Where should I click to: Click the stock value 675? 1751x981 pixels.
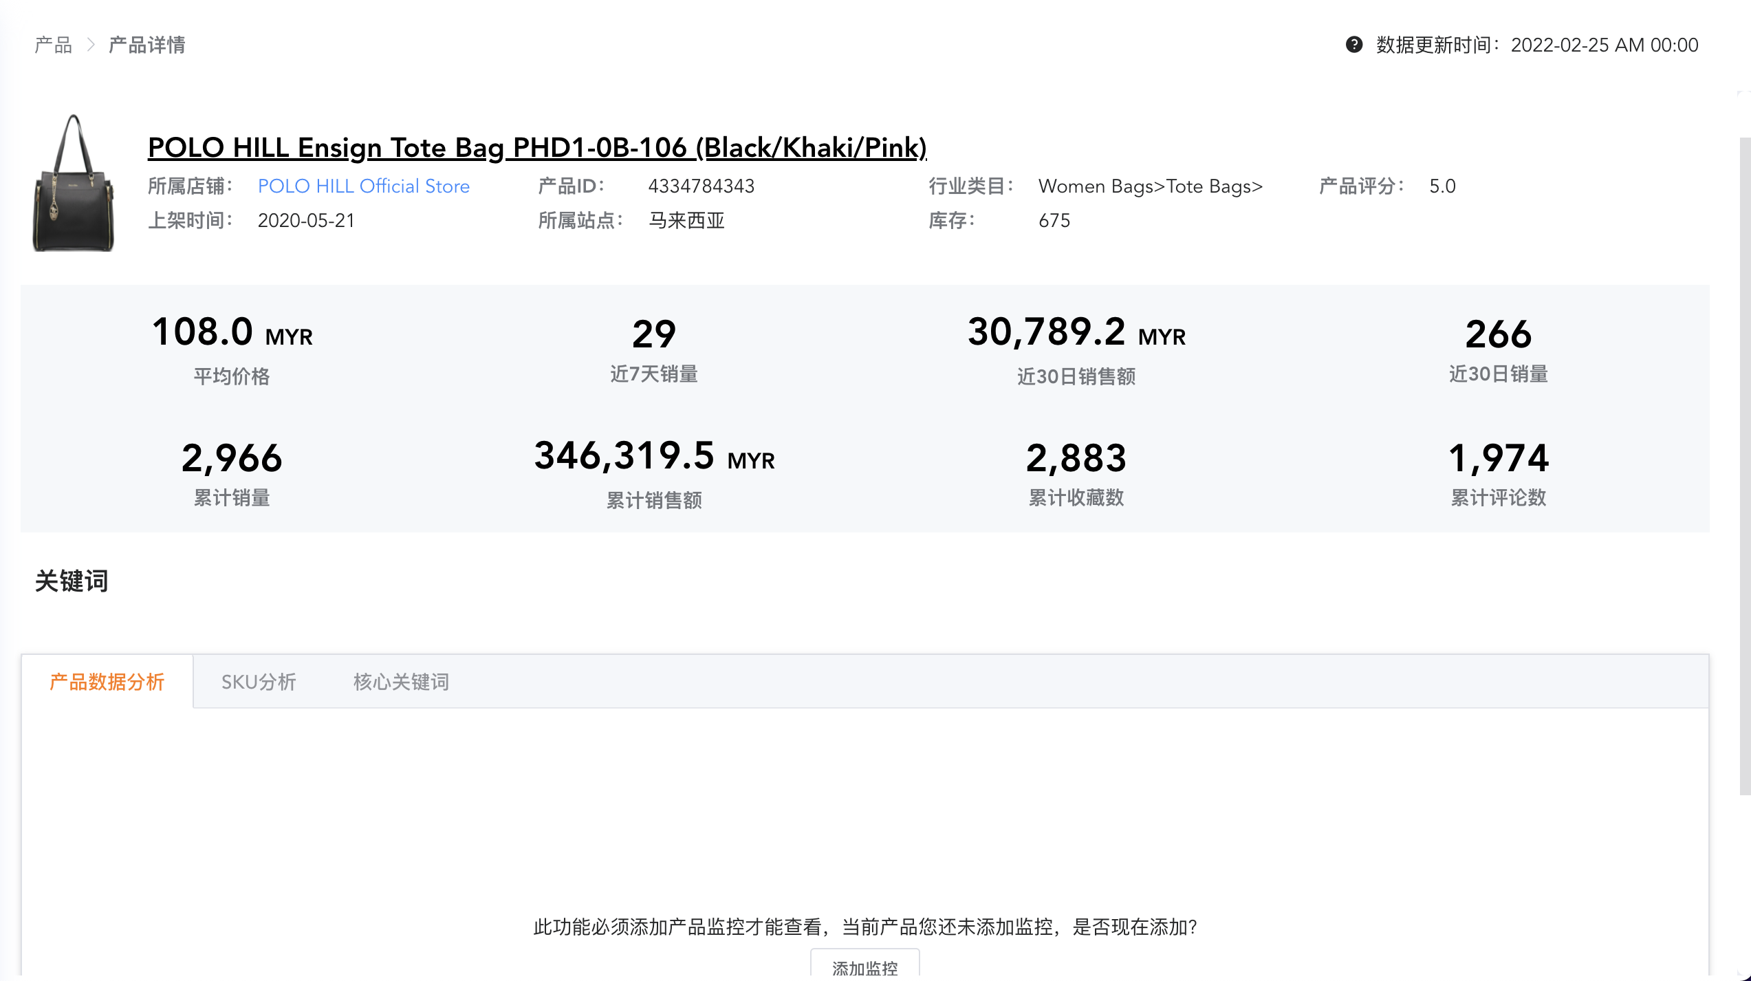(1054, 220)
